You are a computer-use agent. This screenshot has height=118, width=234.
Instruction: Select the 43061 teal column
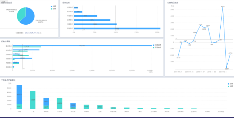click(x=33, y=100)
